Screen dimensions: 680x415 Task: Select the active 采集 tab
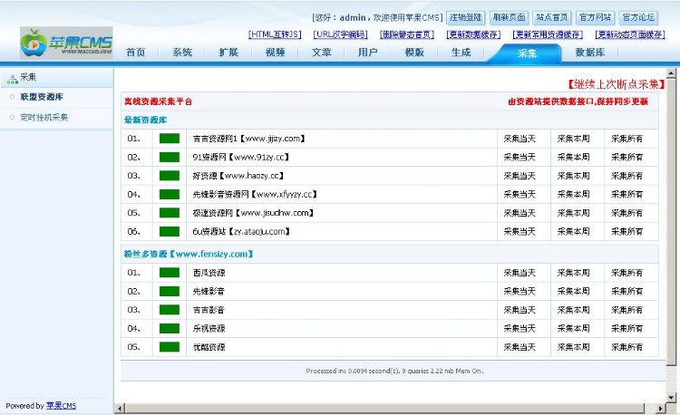(527, 53)
